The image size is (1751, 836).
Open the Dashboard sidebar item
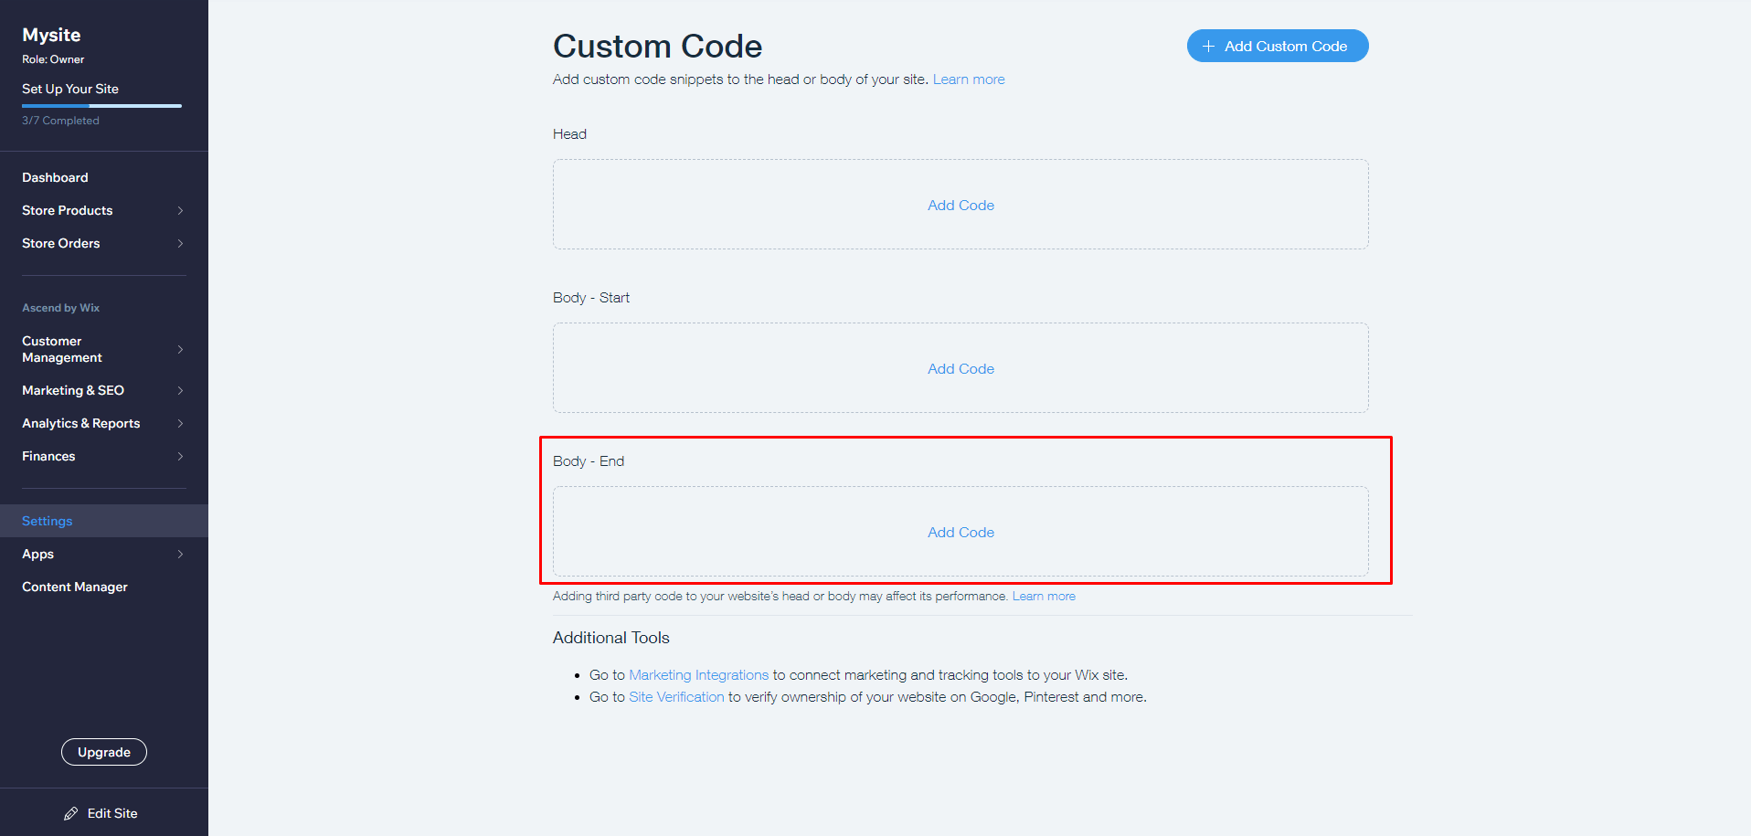(x=55, y=177)
